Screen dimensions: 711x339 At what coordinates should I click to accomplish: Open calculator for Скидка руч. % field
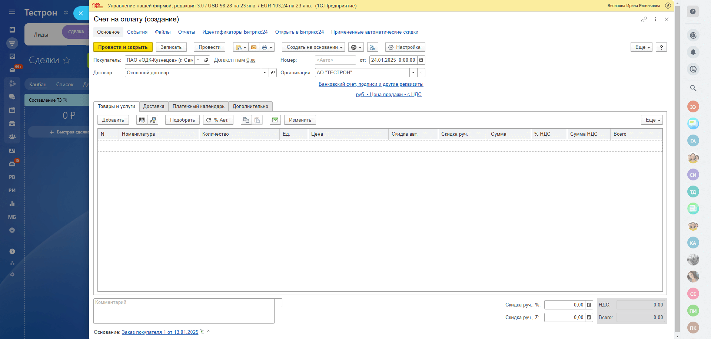pyautogui.click(x=589, y=305)
